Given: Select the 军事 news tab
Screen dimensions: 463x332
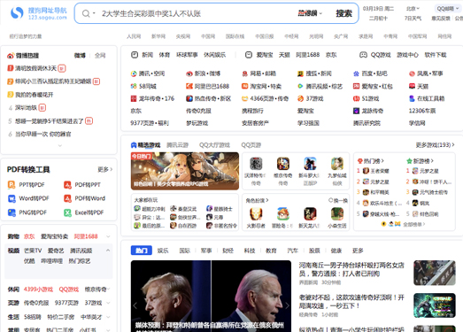Looking at the screenshot, I should point(206,251).
